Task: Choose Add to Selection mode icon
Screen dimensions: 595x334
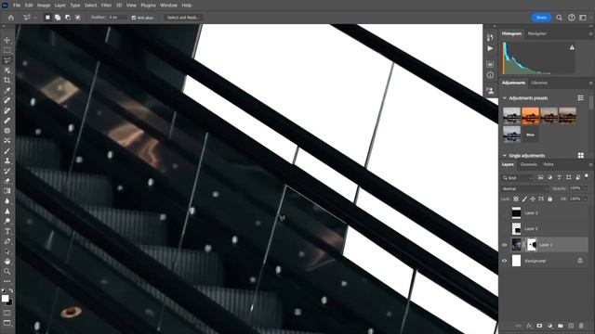Action: [58, 18]
